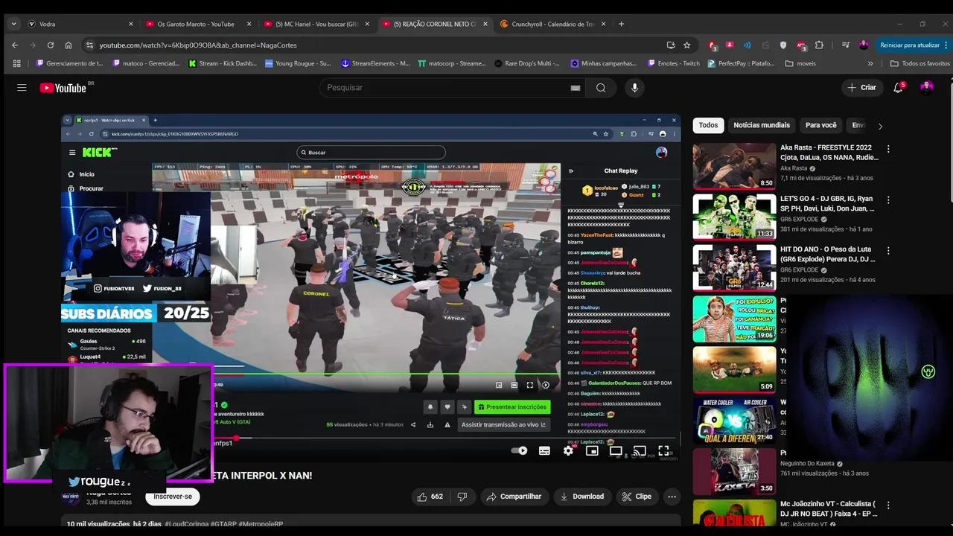Click the Criar button

coord(861,88)
